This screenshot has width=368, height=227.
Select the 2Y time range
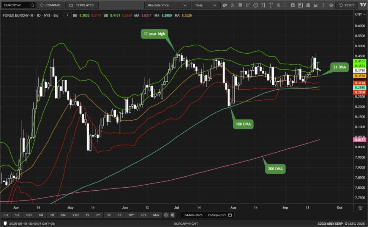(x=98, y=215)
